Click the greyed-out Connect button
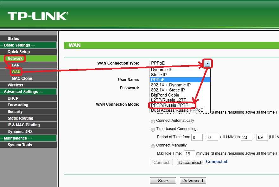 click(162, 162)
